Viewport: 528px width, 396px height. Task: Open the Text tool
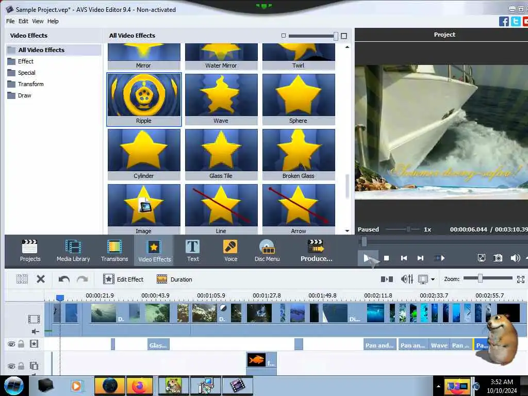193,251
